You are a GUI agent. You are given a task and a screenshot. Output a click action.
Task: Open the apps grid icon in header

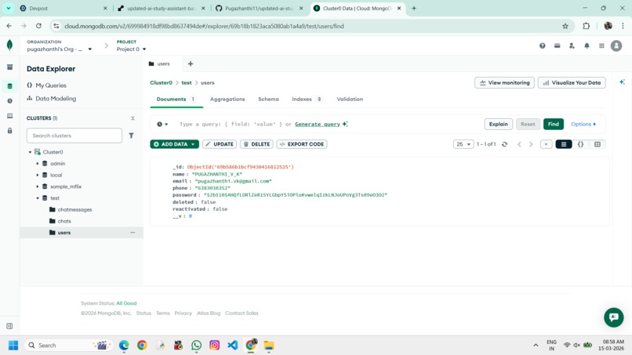point(601,46)
